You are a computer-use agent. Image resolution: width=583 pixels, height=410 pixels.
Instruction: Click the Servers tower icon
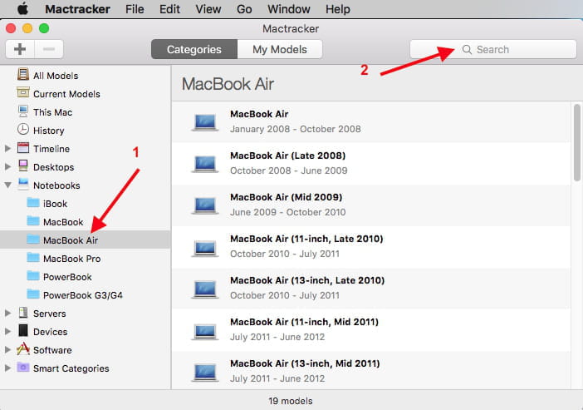23,313
